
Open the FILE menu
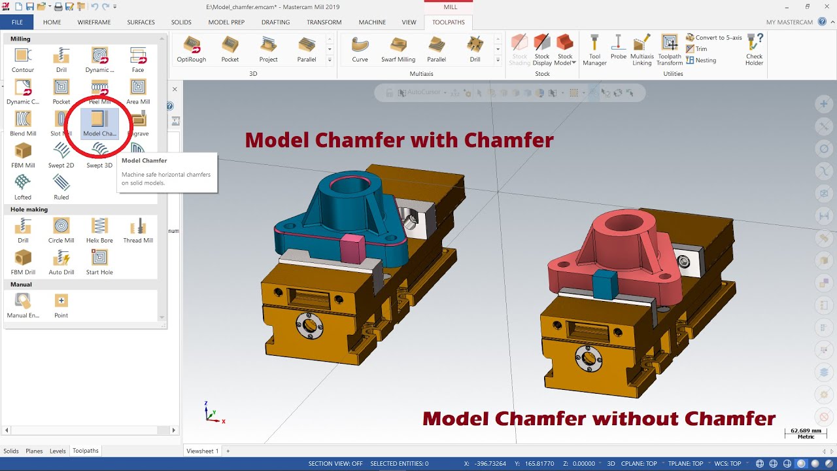pos(17,22)
